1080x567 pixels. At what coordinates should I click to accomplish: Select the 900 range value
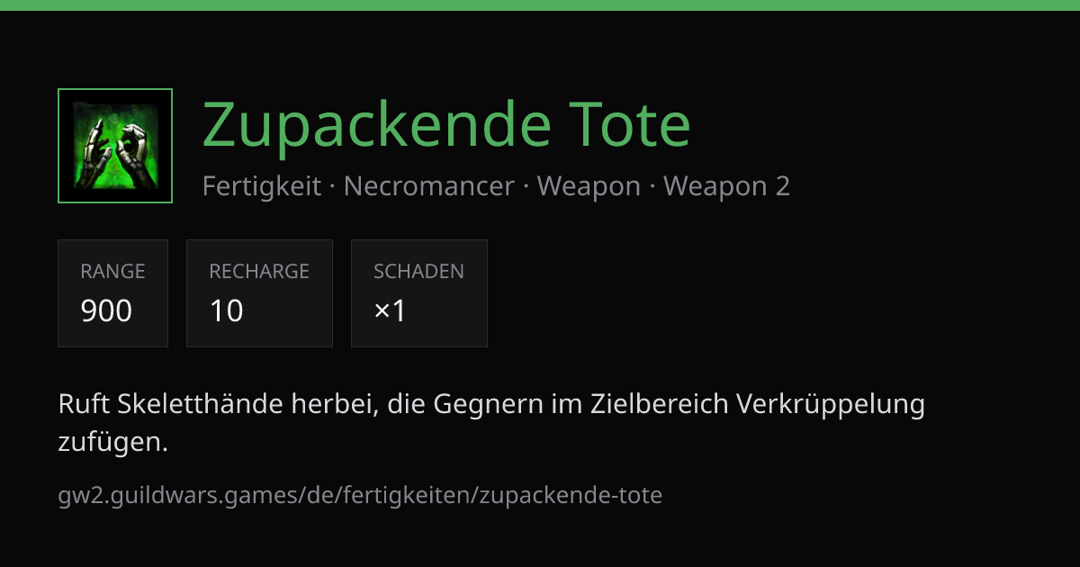106,310
